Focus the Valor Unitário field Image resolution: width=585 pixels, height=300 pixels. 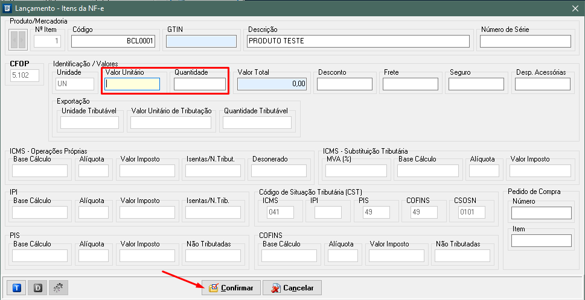coord(132,84)
